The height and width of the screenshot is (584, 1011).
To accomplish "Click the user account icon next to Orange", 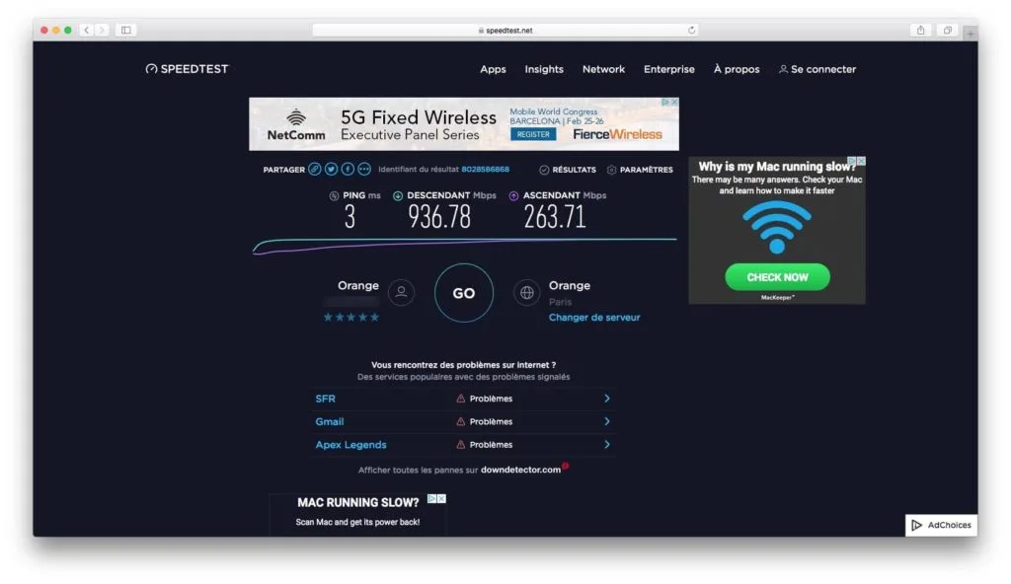I will click(401, 293).
